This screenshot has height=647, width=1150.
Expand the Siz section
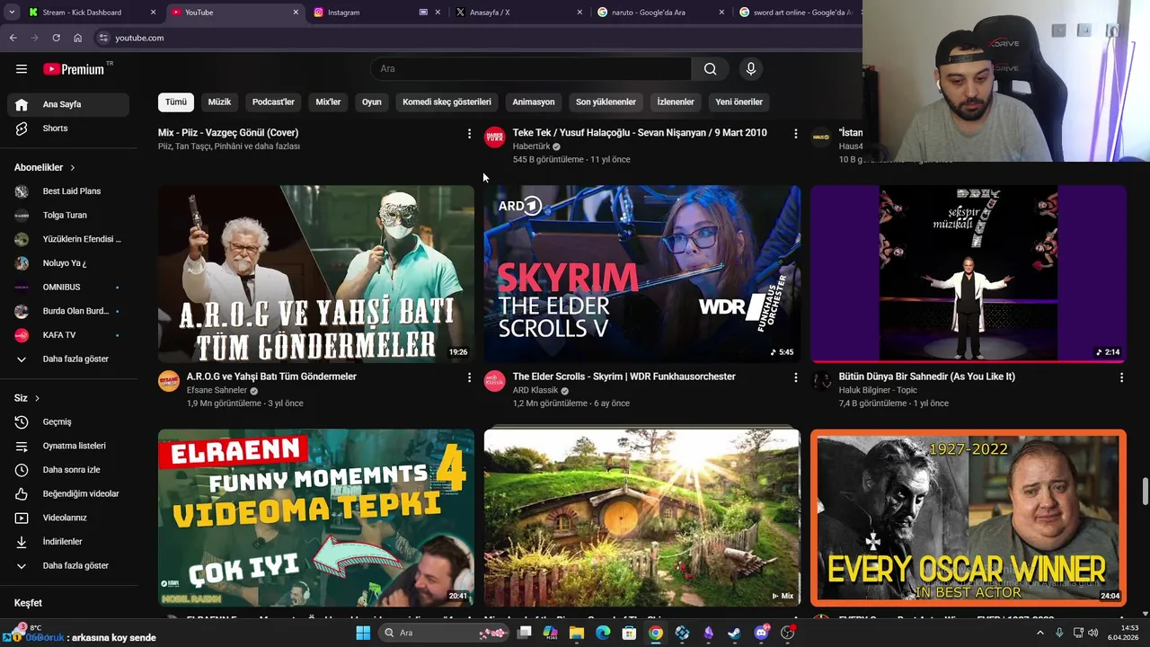27,398
